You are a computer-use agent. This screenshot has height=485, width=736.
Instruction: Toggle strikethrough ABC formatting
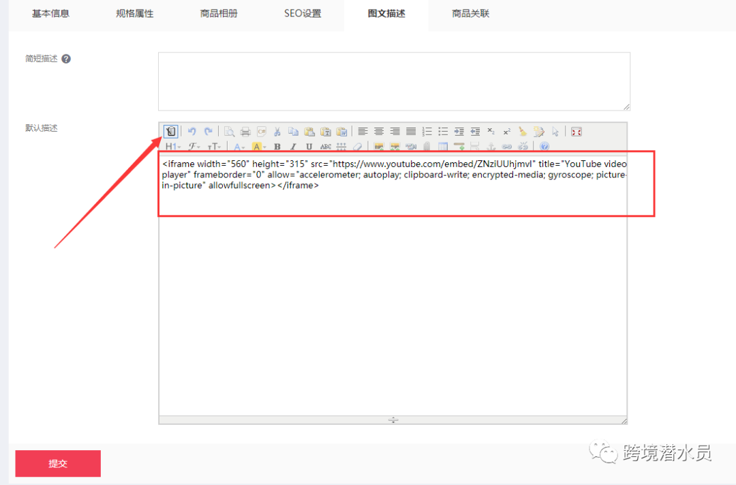(326, 147)
